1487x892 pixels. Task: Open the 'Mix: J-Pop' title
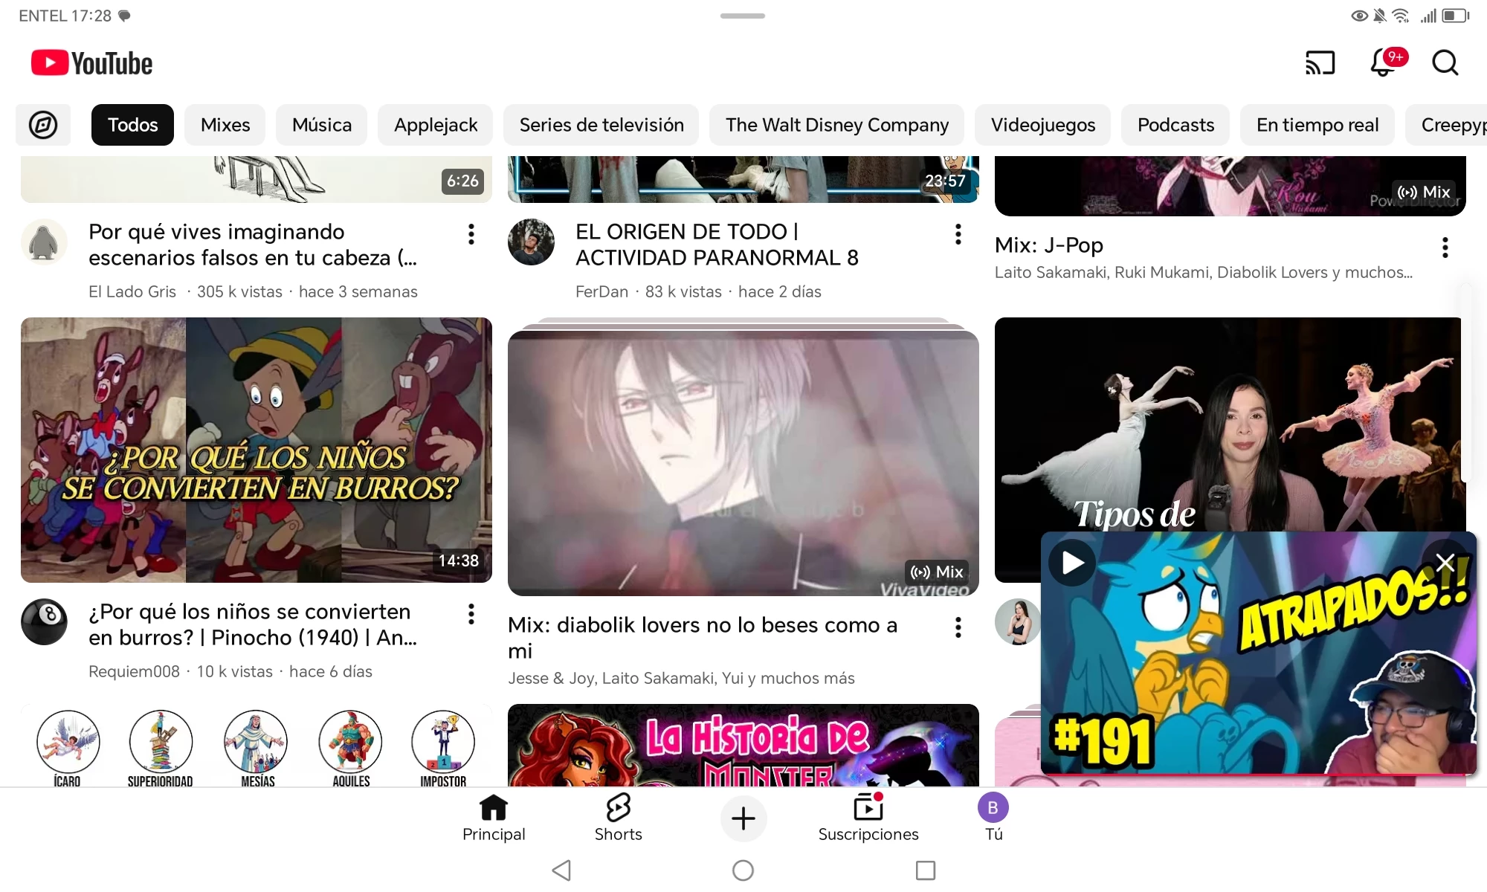[1049, 245]
